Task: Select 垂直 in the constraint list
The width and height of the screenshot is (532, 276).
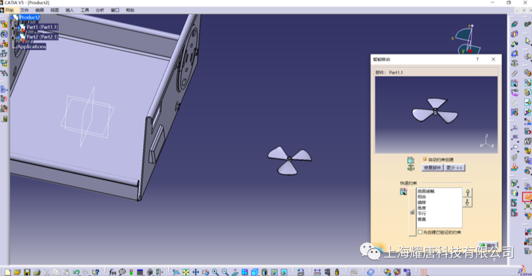Action: click(x=422, y=219)
